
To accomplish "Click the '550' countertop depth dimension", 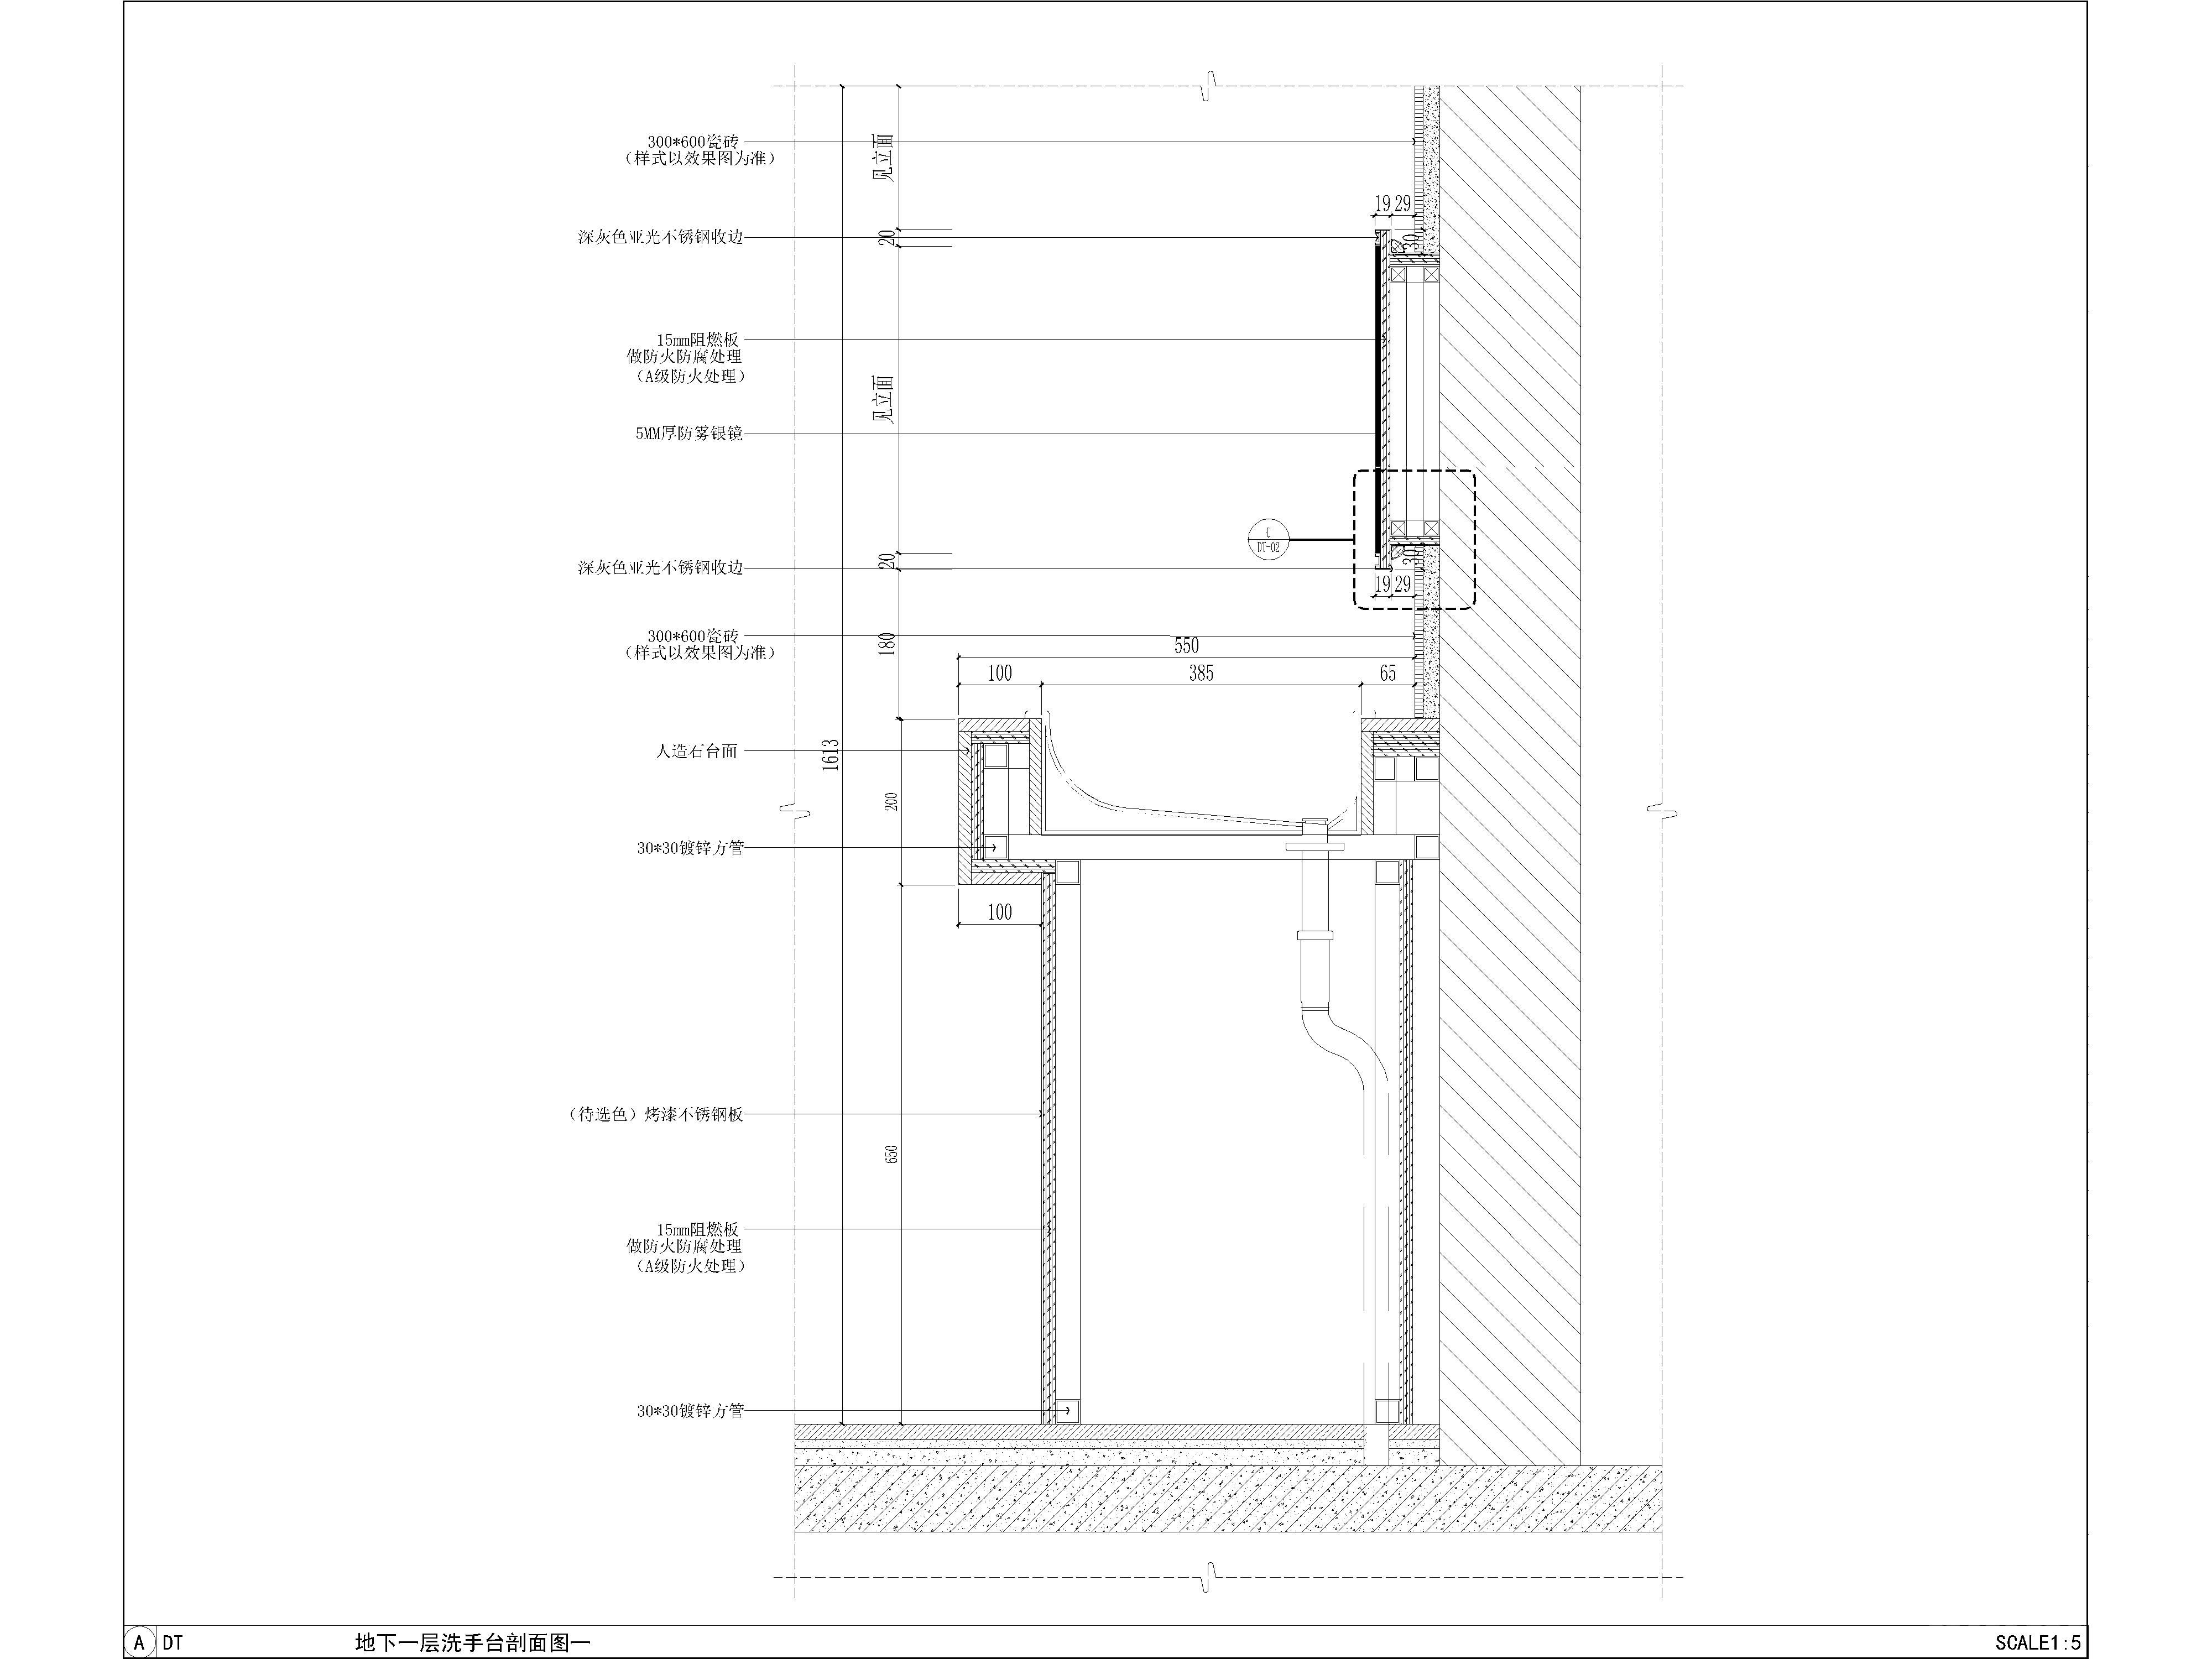I will tap(1186, 646).
